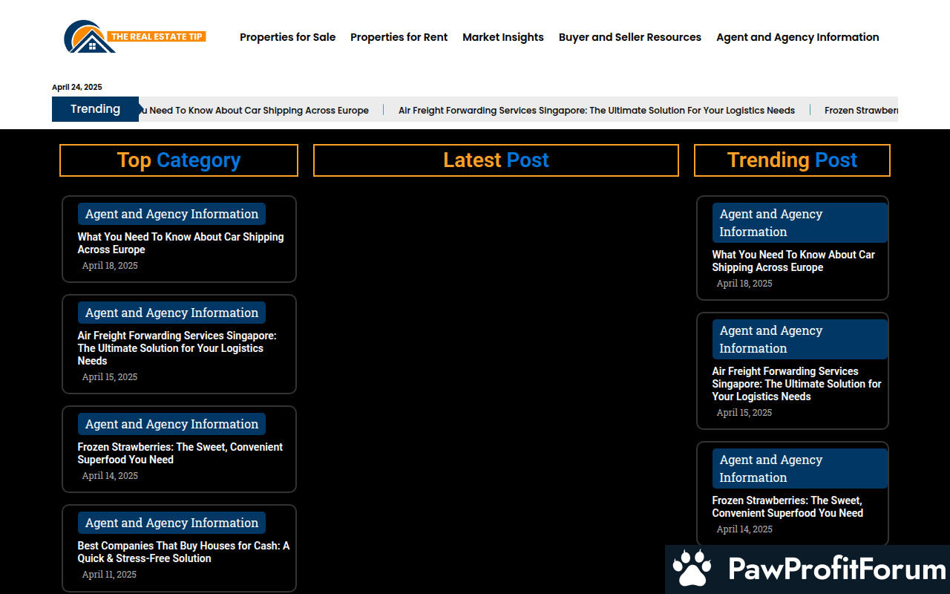
Task: Click the PawProfitForum paw icon
Action: (x=692, y=569)
